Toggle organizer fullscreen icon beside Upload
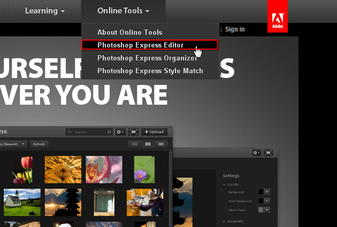Screen dimensions: 337x227 (x=134, y=132)
